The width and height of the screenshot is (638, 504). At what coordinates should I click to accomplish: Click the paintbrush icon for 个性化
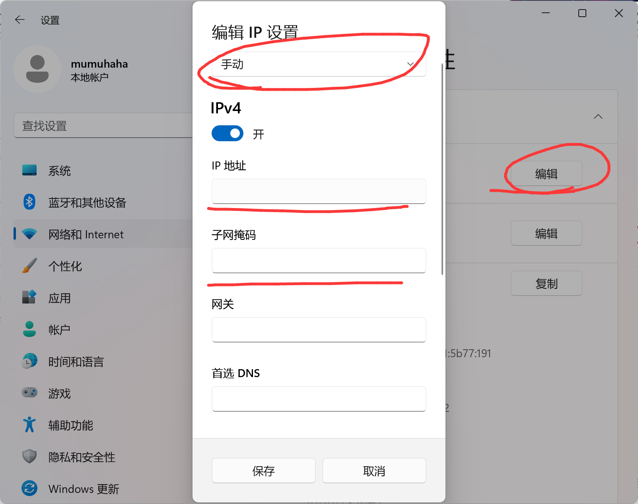(x=29, y=266)
